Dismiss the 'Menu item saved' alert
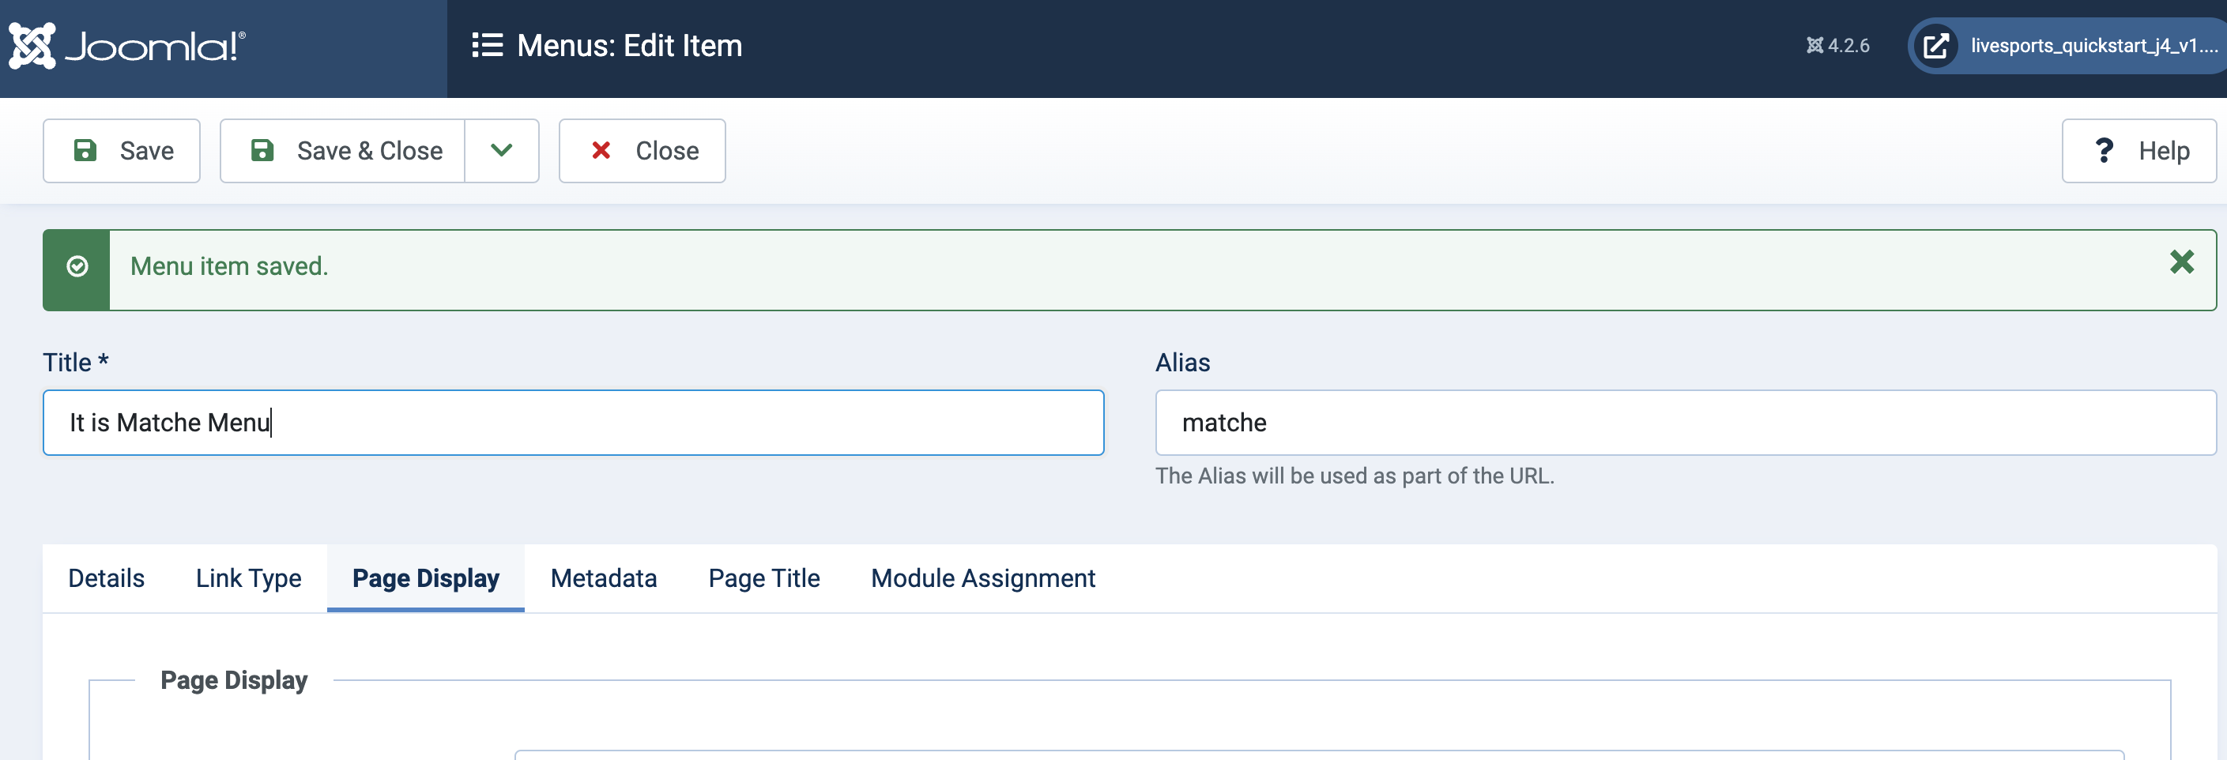 2181,263
